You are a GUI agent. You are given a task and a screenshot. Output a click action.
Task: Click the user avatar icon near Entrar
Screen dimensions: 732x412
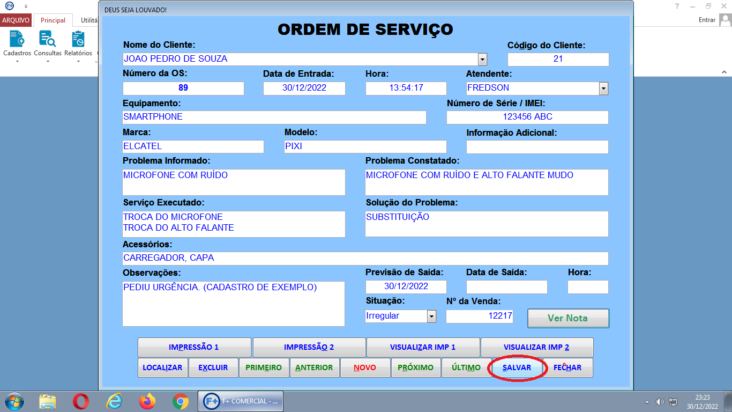tap(726, 20)
